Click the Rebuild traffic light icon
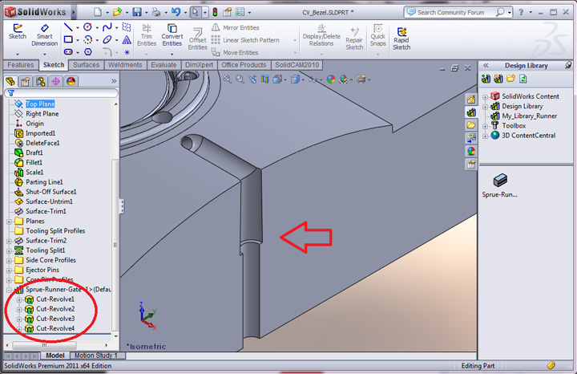Viewport: 577px width, 374px height. [x=215, y=12]
